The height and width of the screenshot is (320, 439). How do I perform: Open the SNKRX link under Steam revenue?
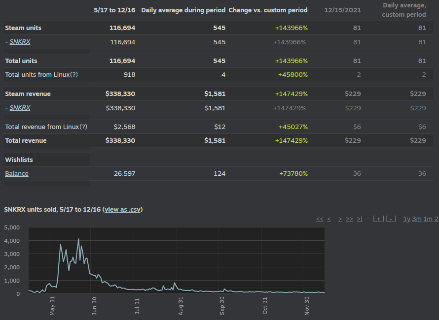coord(20,108)
